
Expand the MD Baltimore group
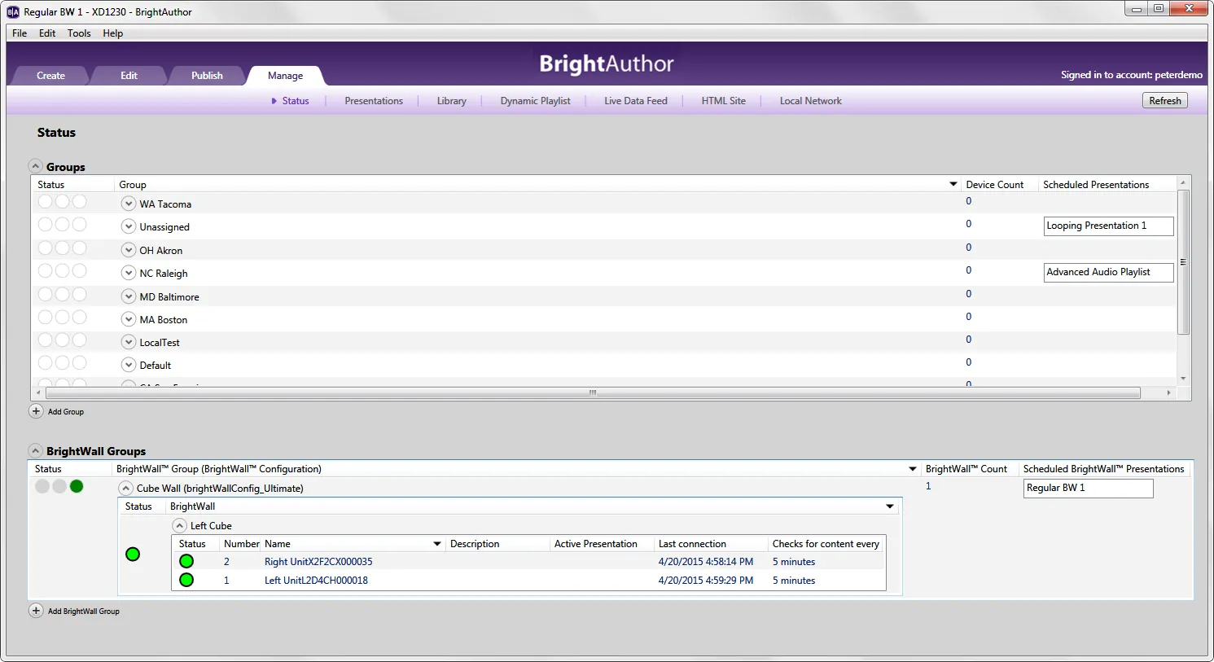point(129,296)
